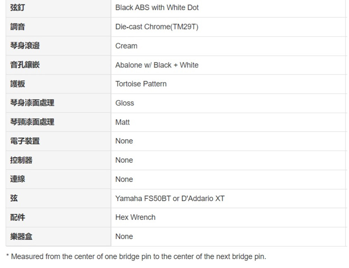Click the "Matt" neck finish value
The height and width of the screenshot is (268, 349).
[122, 122]
